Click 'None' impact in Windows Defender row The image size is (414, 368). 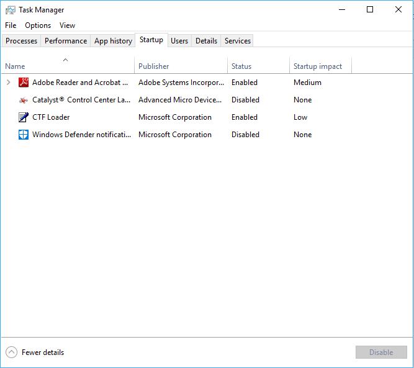pyautogui.click(x=302, y=135)
